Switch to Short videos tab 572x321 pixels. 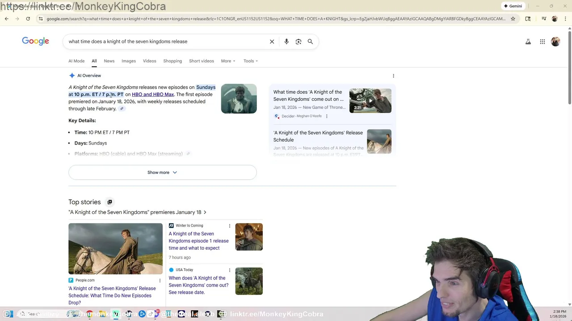click(x=202, y=61)
